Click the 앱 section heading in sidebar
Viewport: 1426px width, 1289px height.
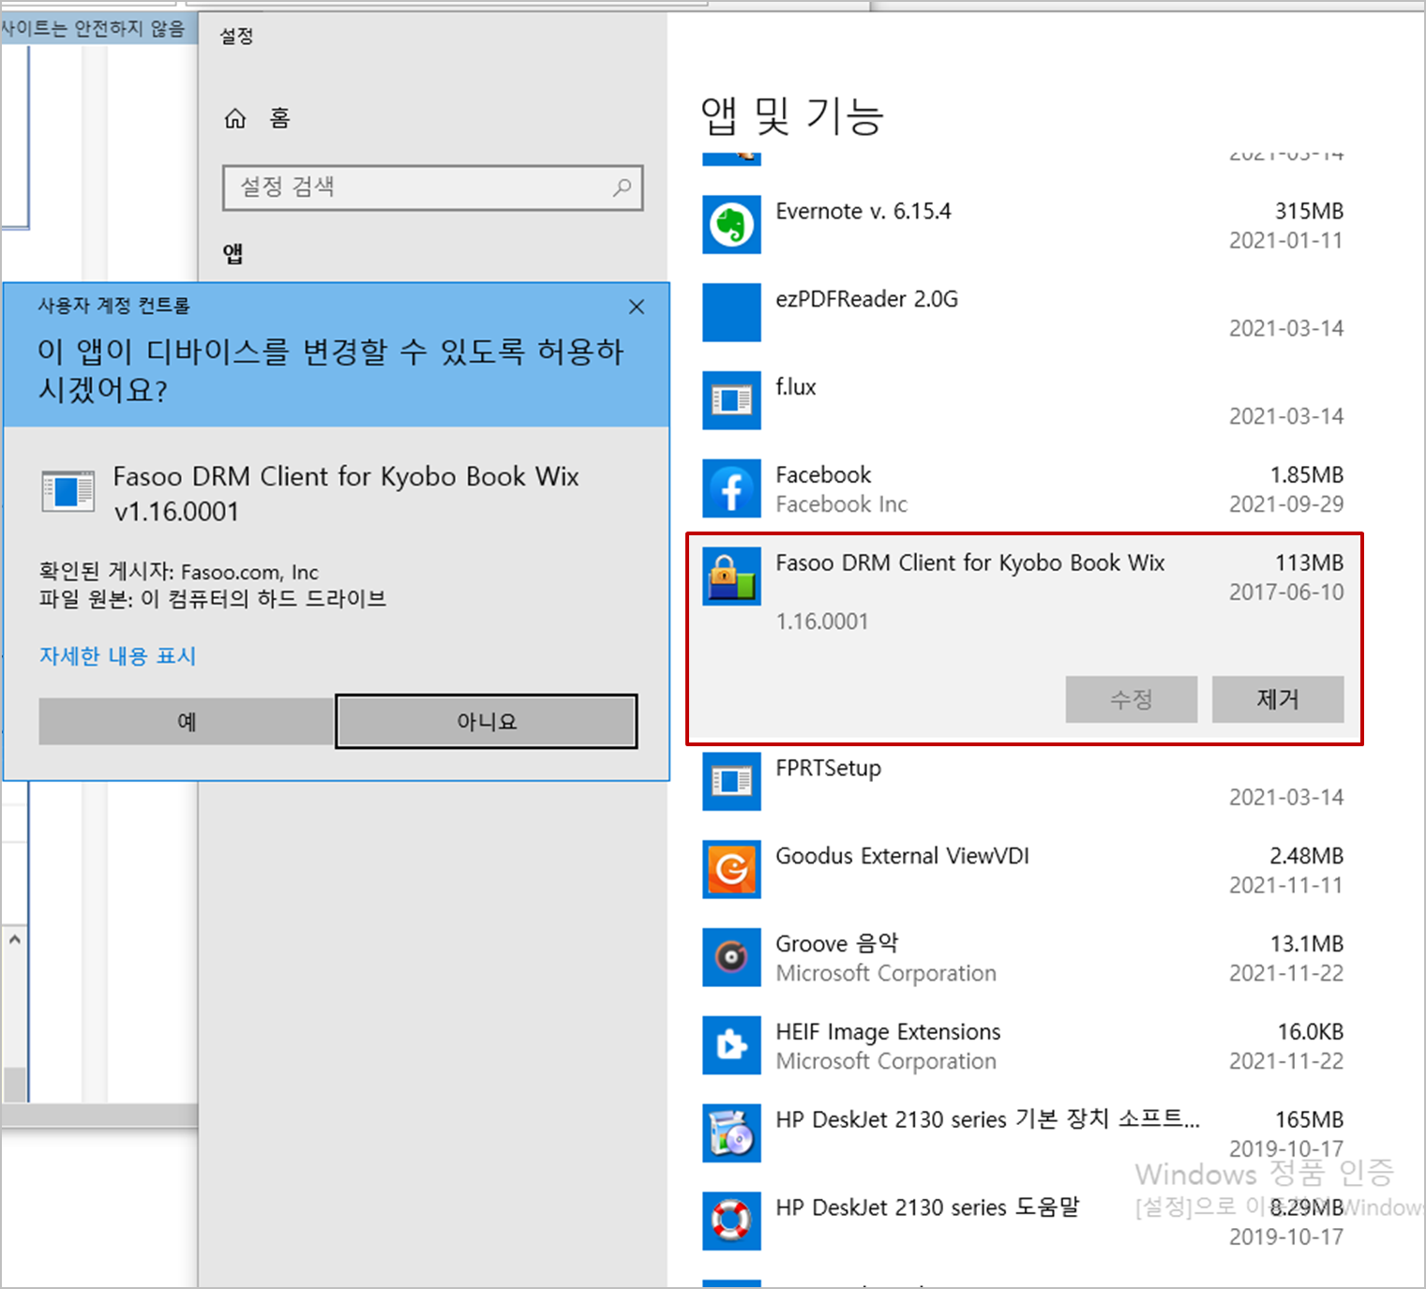coord(233,253)
